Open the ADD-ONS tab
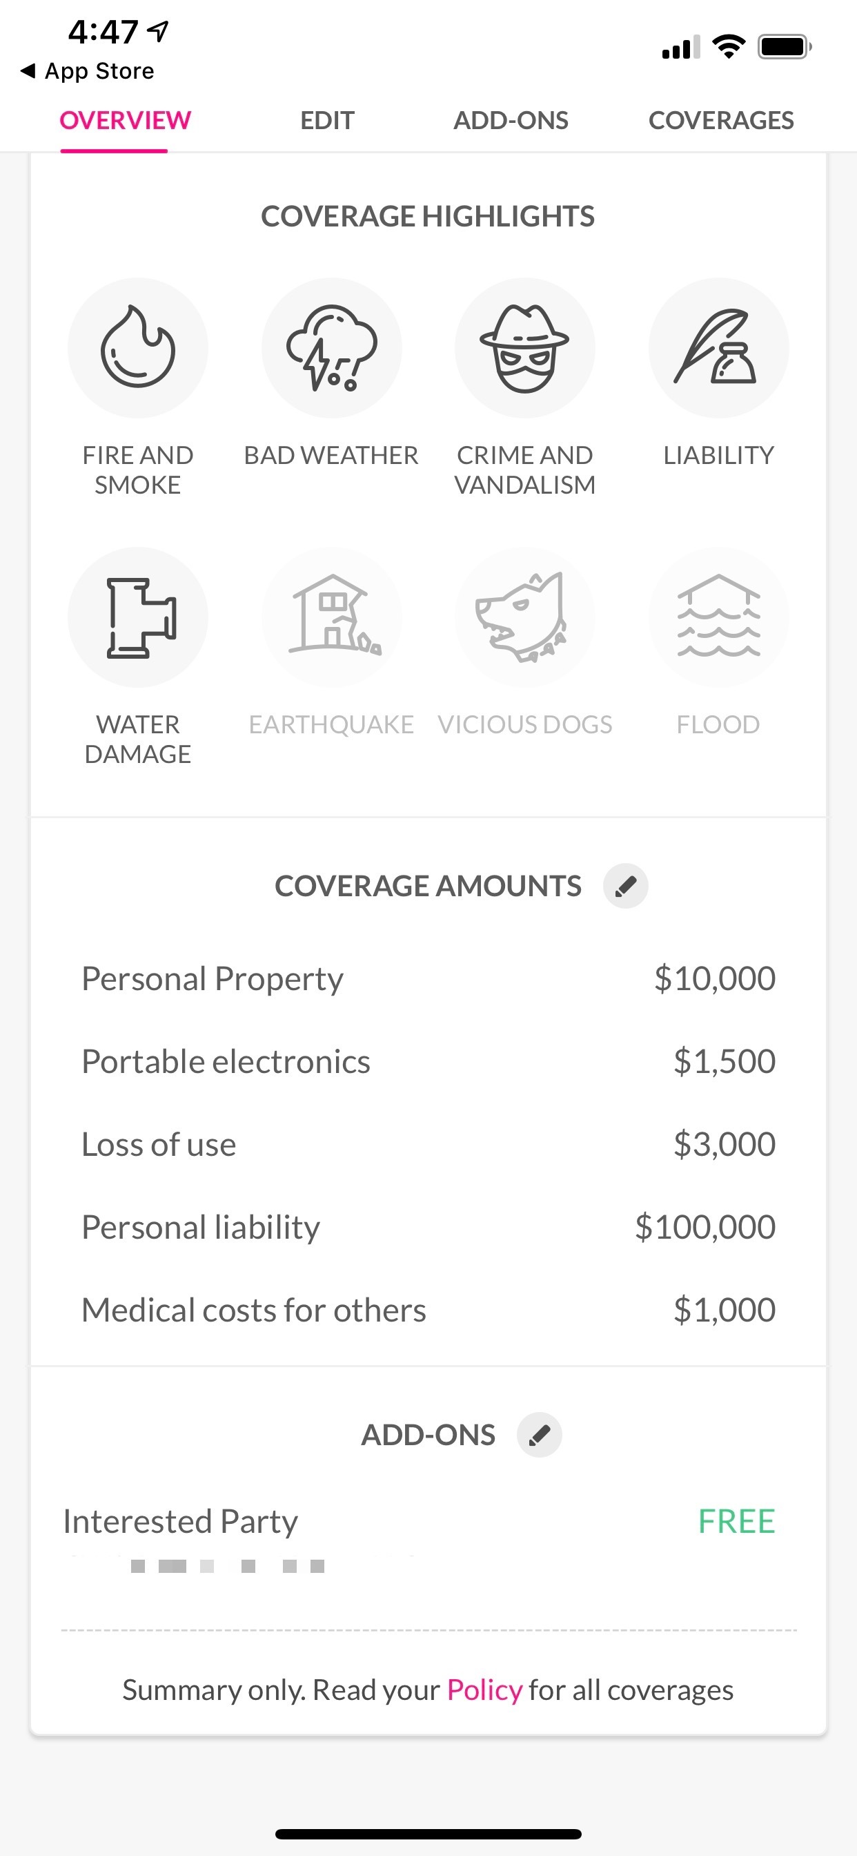 (x=511, y=120)
